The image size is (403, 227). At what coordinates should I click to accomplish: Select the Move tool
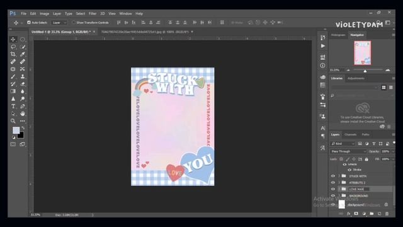pos(13,39)
